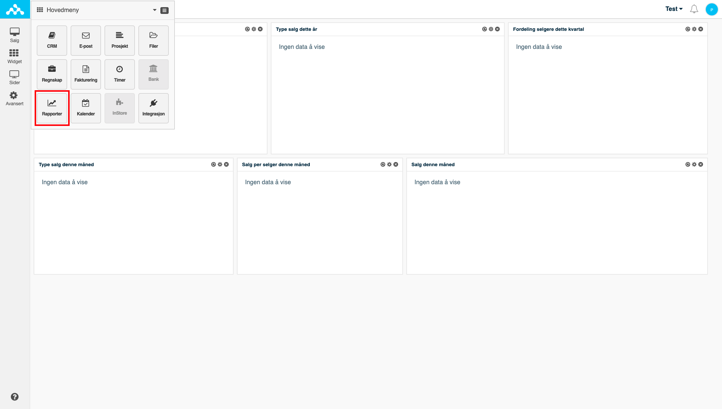Open the Timer clock module
The height and width of the screenshot is (409, 722).
(120, 74)
